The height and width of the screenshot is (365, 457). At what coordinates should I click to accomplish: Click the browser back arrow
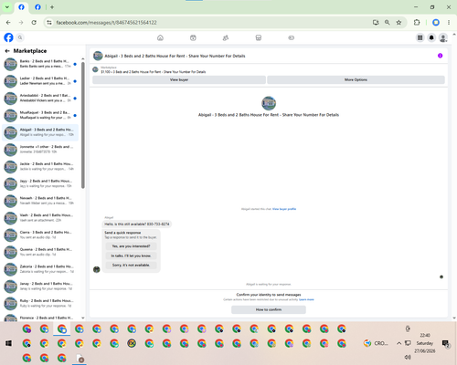[x=8, y=23]
